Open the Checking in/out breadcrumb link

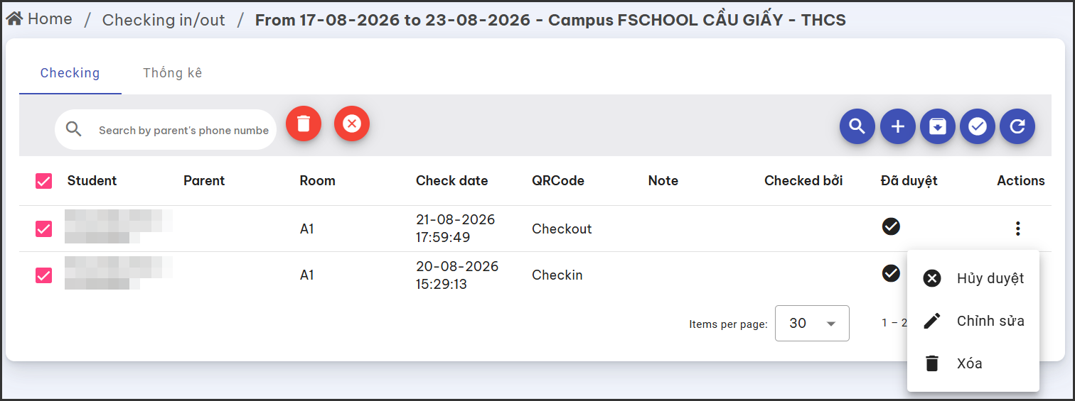pos(164,20)
